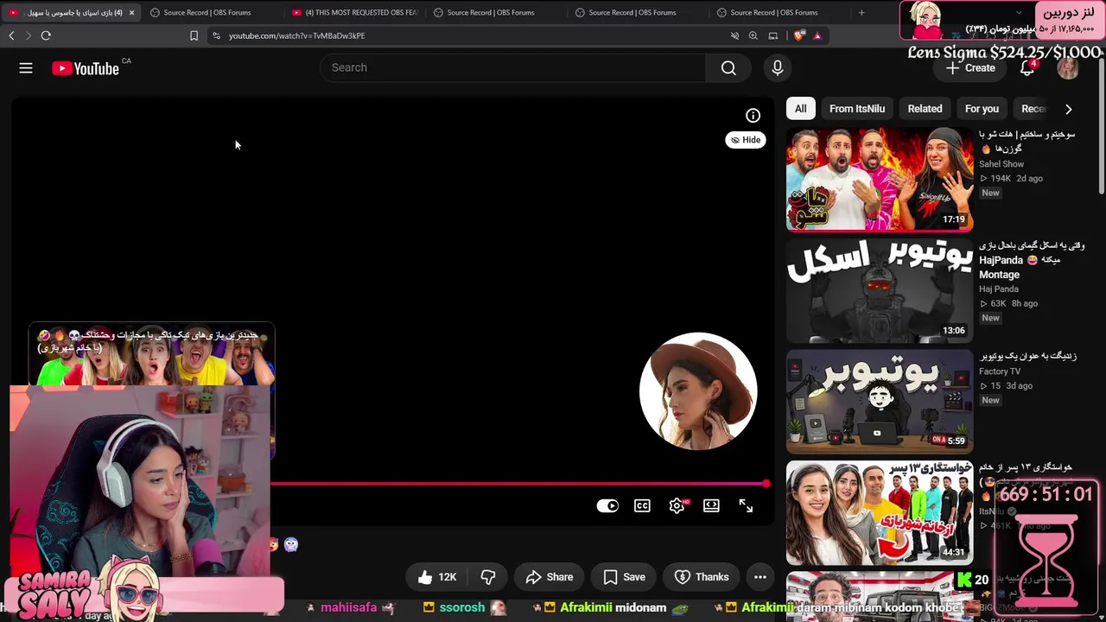The width and height of the screenshot is (1106, 622).
Task: Open the Haj Panda channel link
Action: click(999, 289)
